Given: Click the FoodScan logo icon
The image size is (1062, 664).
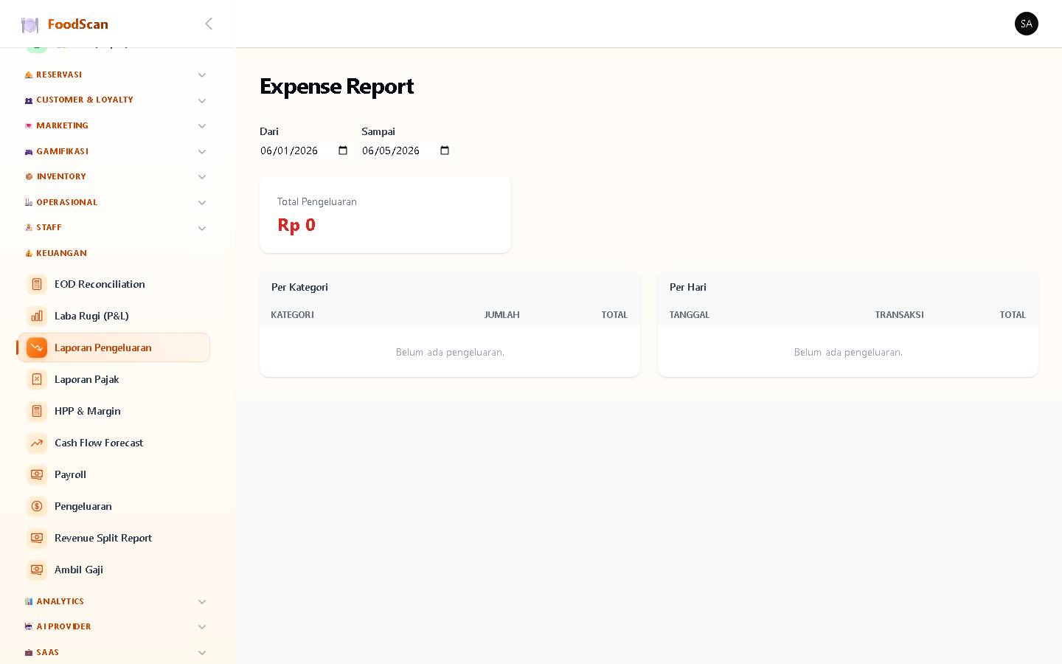Looking at the screenshot, I should [29, 25].
